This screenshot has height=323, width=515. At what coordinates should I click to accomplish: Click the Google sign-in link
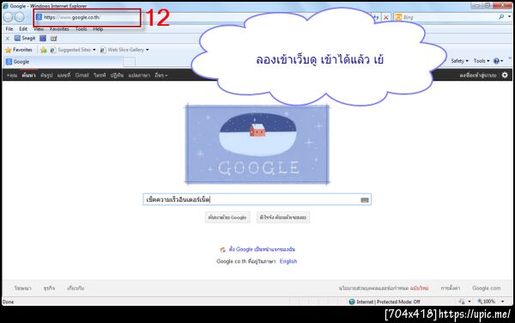pos(478,76)
